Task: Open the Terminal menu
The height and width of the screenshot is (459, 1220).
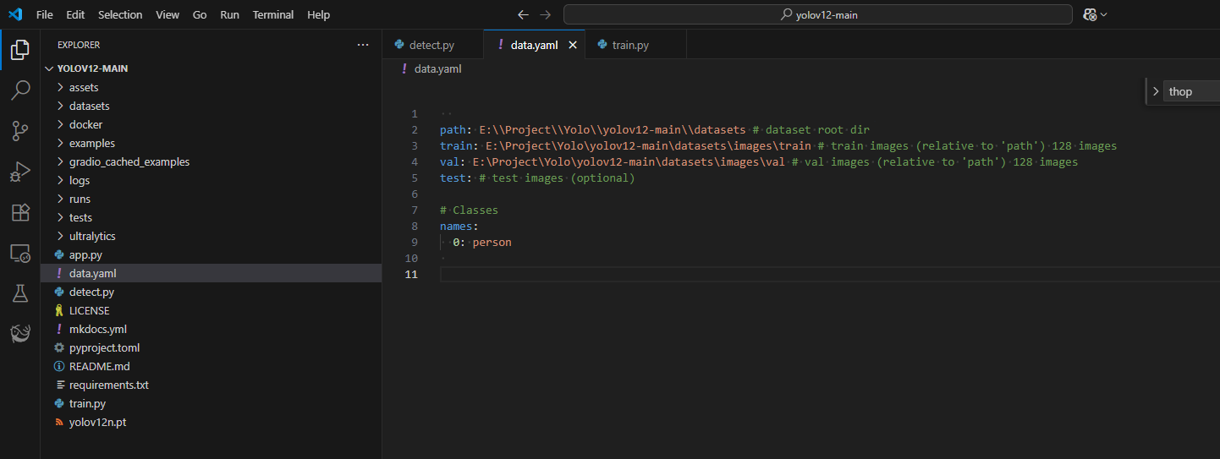Action: pos(273,14)
